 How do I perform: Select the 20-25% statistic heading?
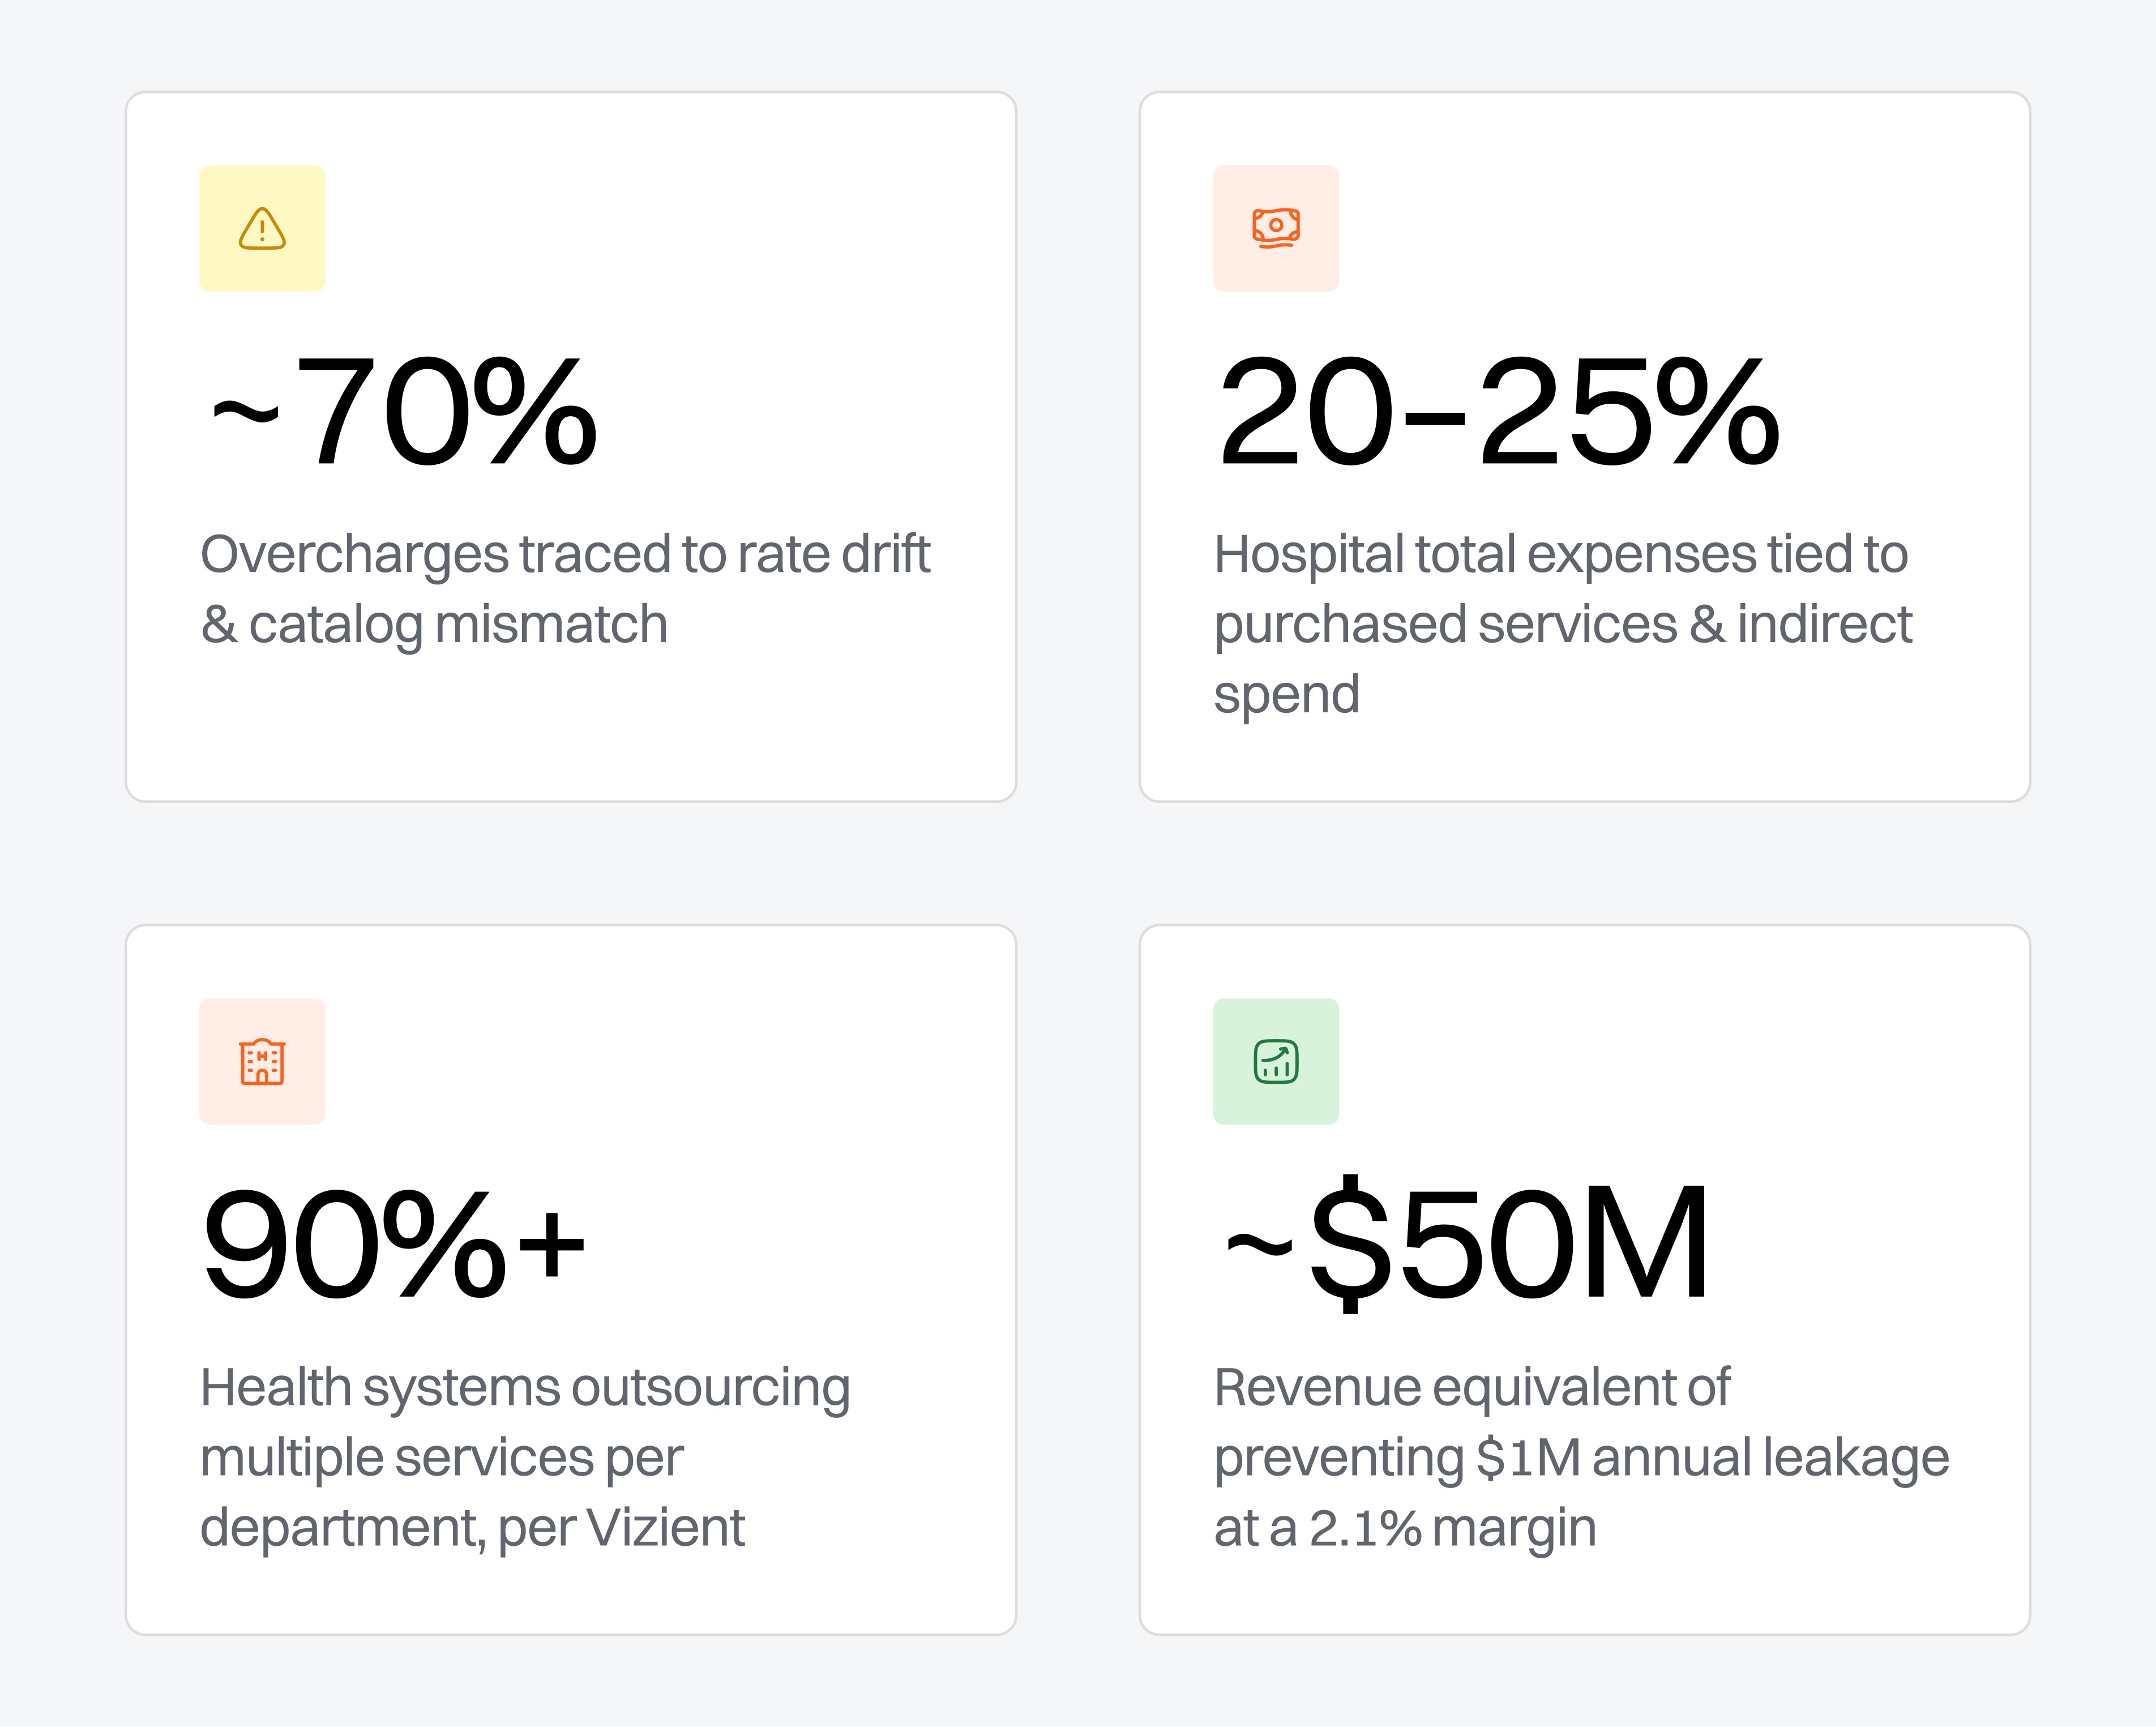(x=1498, y=412)
